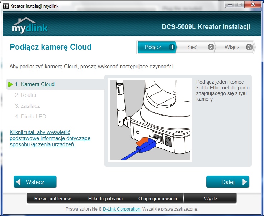Click the "DCS-5009L Kreator instalacji" header text

(x=206, y=27)
